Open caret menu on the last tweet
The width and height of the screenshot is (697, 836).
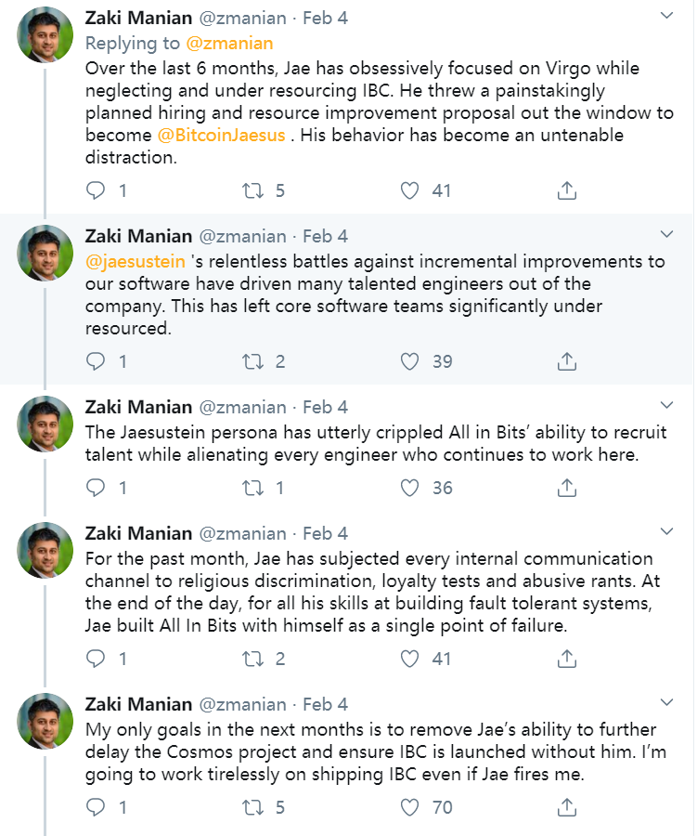click(666, 702)
